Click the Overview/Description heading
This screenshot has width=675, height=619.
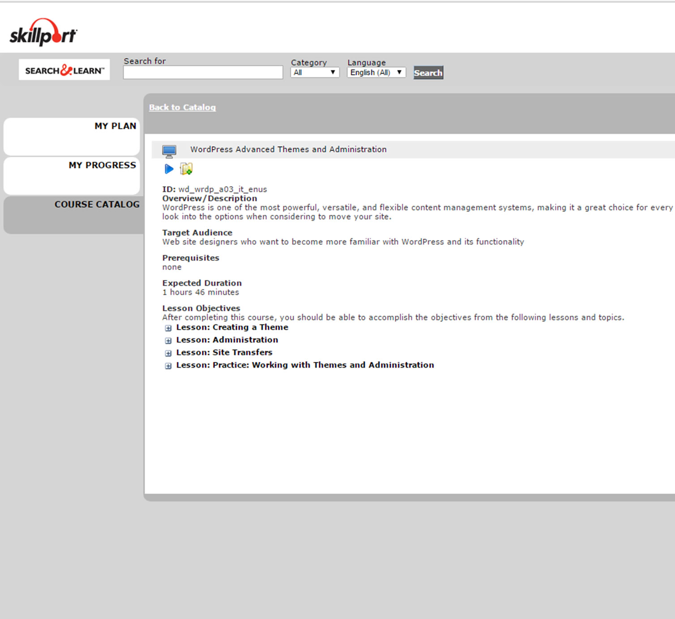tap(209, 198)
